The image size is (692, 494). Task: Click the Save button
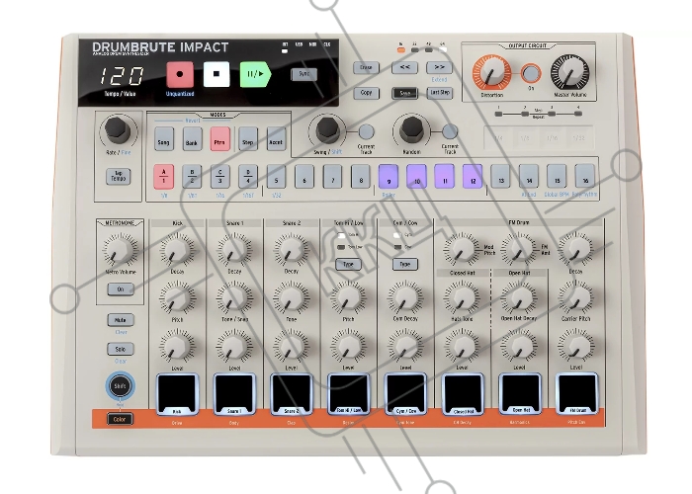pyautogui.click(x=404, y=93)
